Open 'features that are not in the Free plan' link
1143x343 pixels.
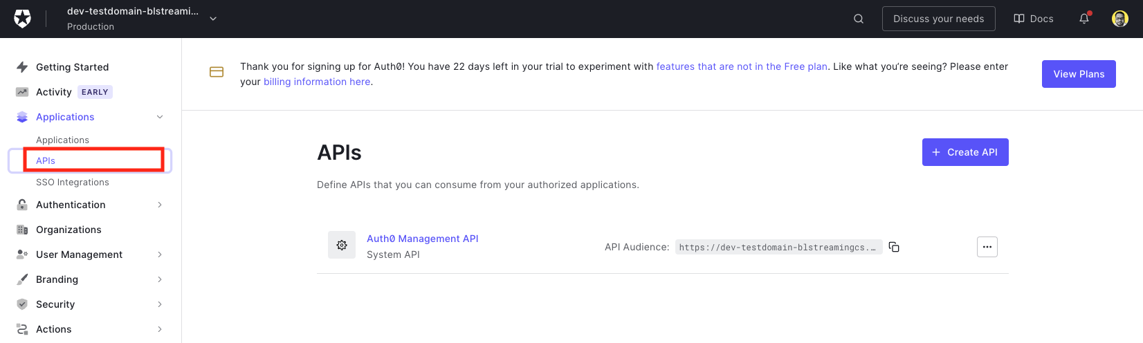click(742, 66)
